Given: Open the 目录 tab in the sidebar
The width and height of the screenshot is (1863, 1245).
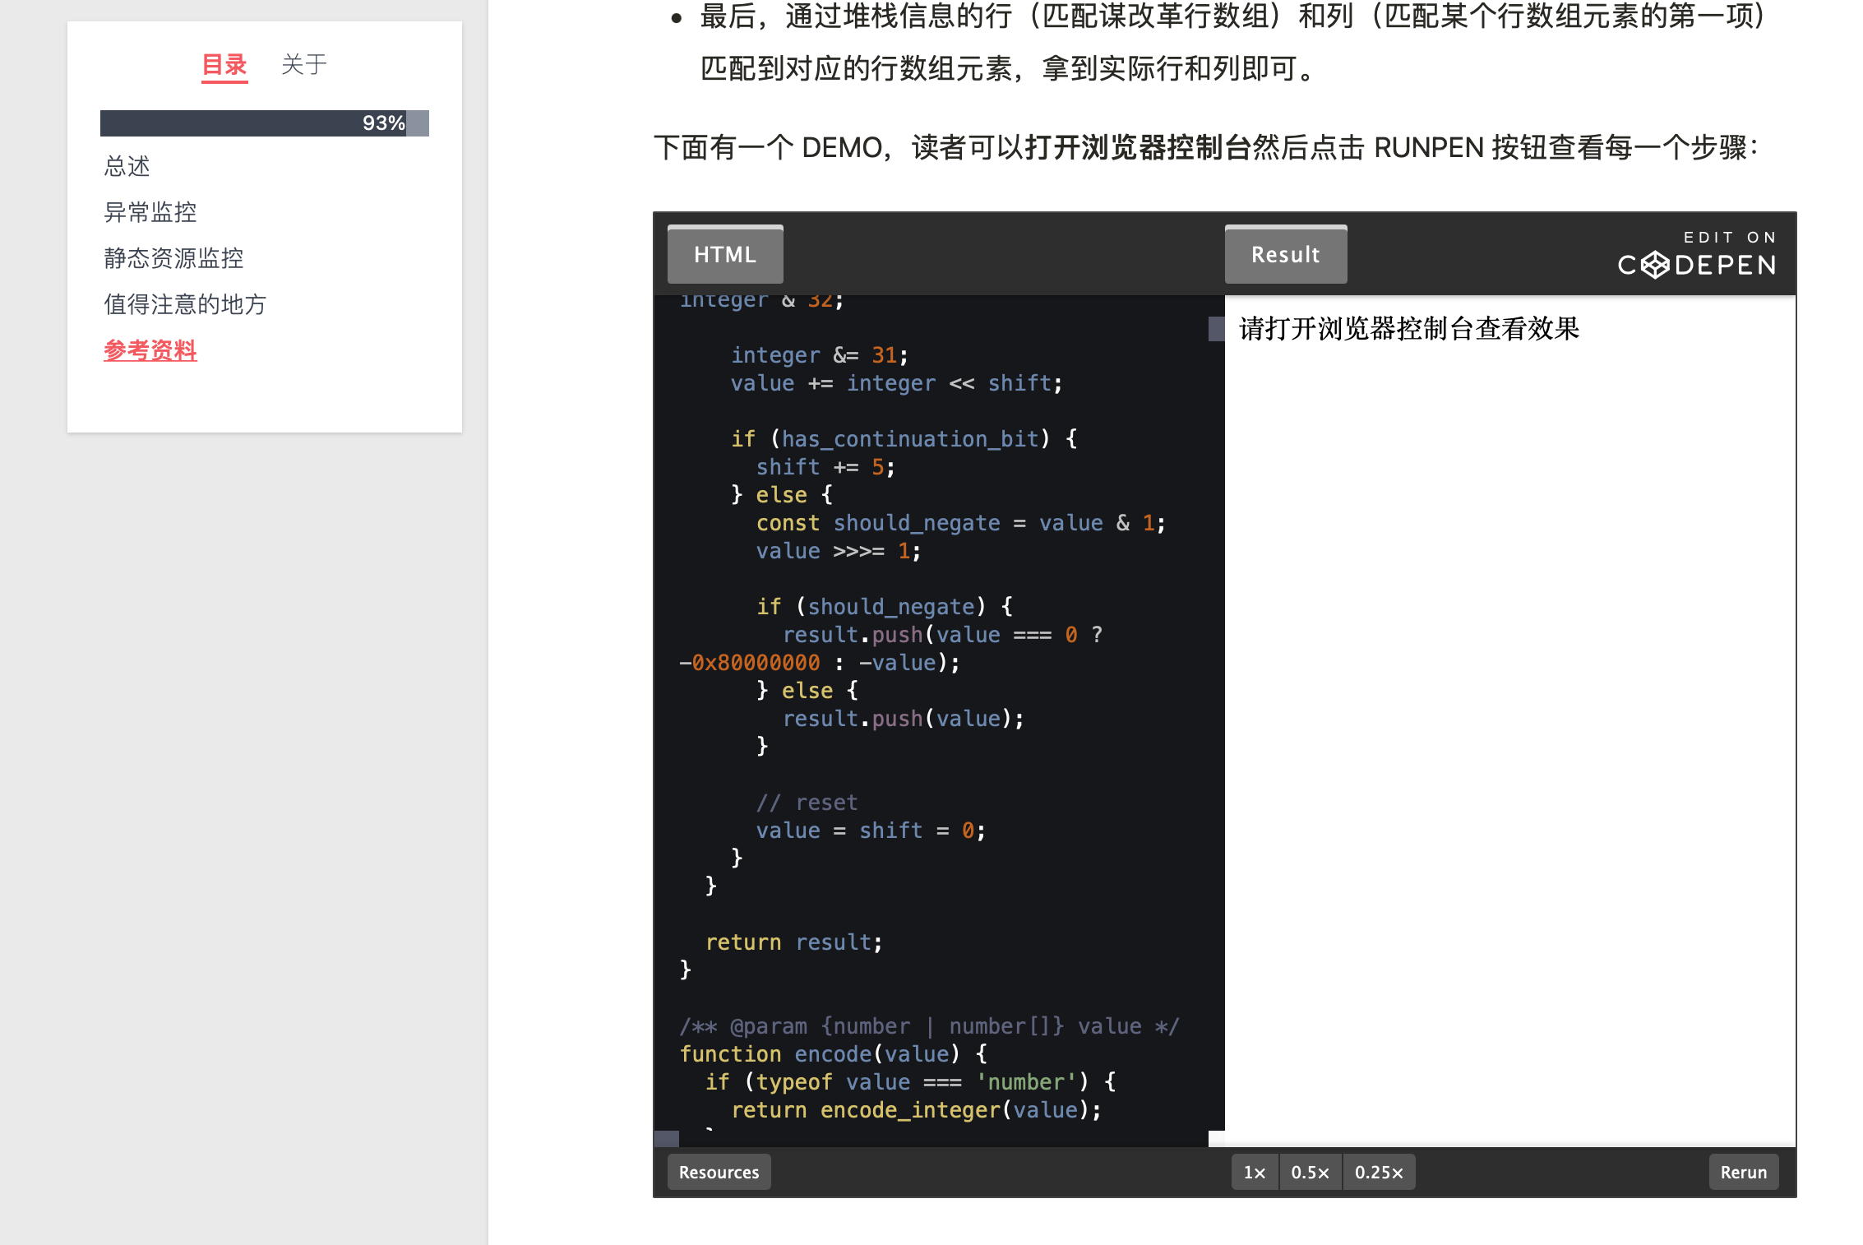Looking at the screenshot, I should (224, 64).
